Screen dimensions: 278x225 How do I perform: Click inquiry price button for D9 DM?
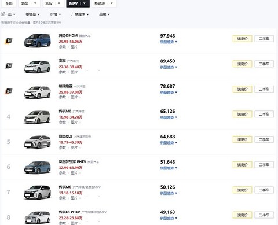[x=242, y=39]
